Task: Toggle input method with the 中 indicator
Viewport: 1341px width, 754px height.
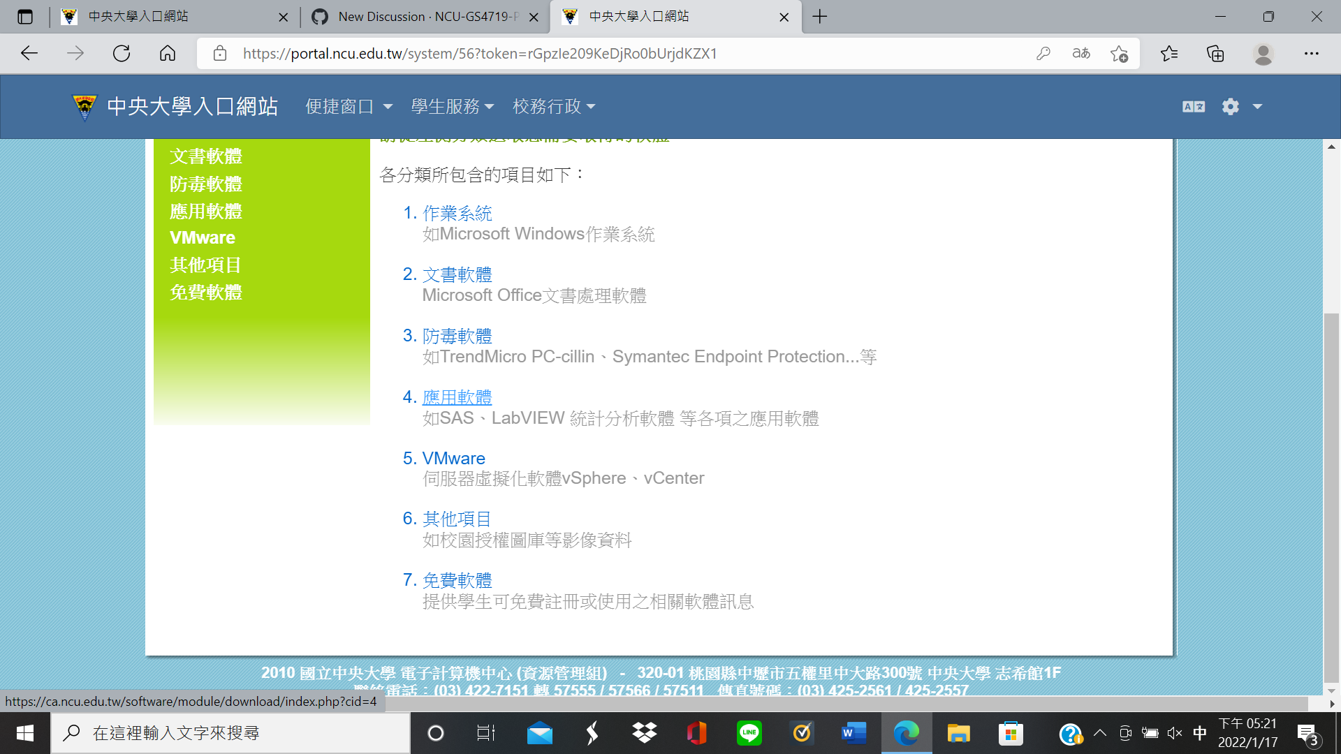Action: tap(1199, 733)
